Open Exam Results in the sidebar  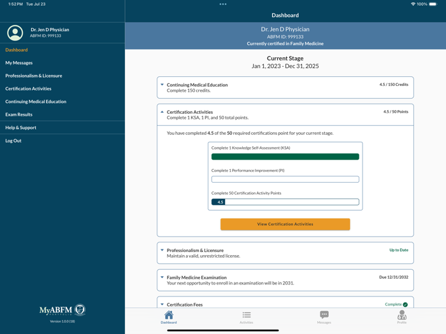pyautogui.click(x=18, y=115)
